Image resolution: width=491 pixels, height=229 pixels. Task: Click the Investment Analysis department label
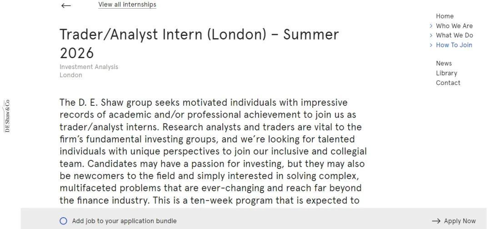click(89, 67)
